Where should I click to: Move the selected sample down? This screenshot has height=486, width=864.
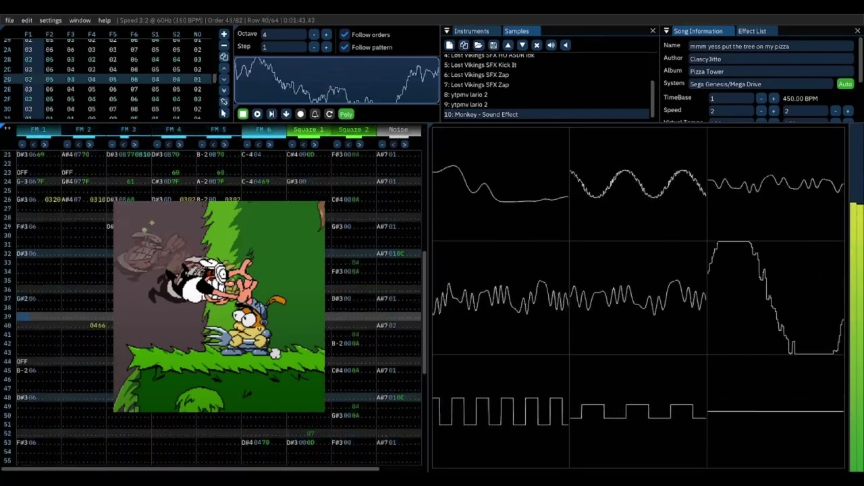click(522, 45)
